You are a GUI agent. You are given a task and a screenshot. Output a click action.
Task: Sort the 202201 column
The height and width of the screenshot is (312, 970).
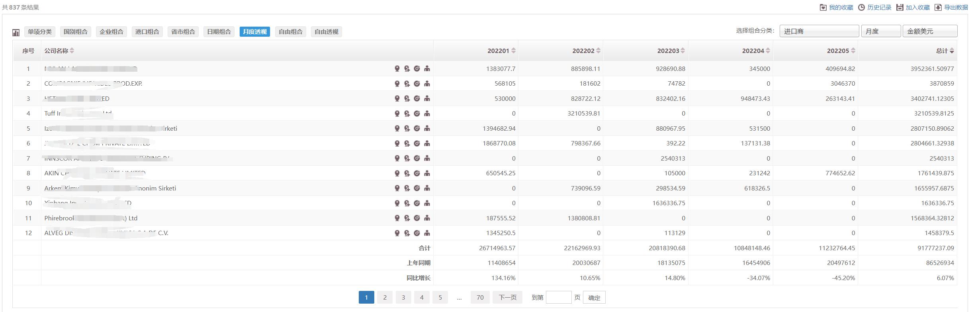point(513,51)
